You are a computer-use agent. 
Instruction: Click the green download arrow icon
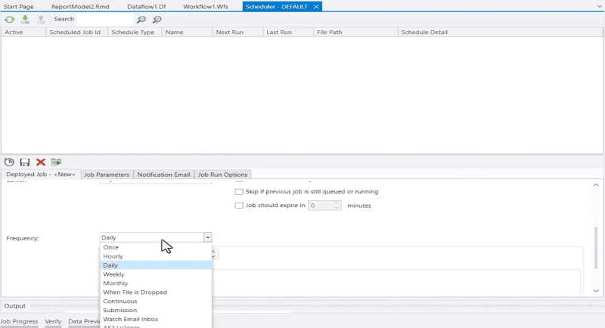pos(25,19)
